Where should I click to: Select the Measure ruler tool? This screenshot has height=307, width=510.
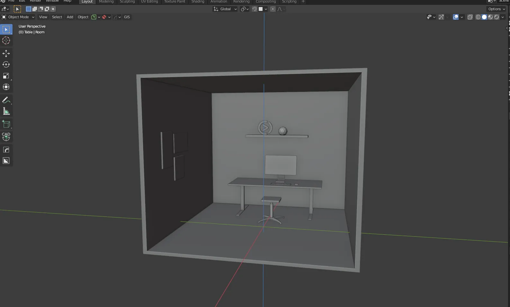(x=6, y=111)
